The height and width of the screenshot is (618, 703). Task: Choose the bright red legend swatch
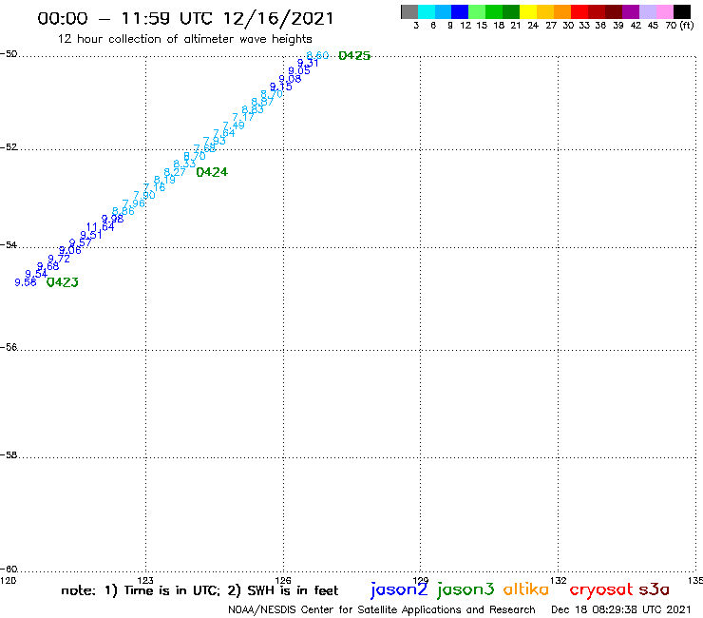[579, 11]
